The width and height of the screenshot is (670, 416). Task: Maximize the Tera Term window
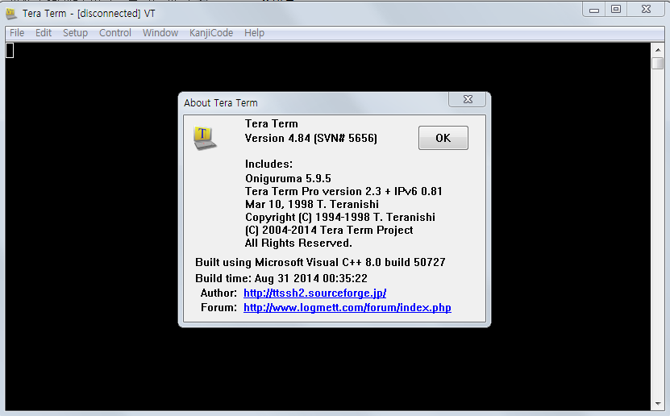click(616, 10)
